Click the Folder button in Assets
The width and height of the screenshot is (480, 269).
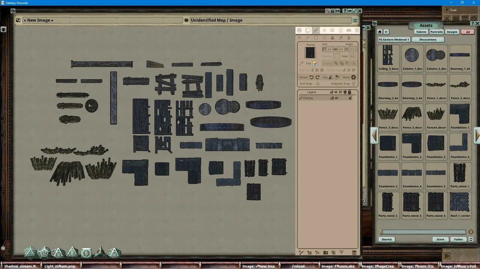[458, 239]
